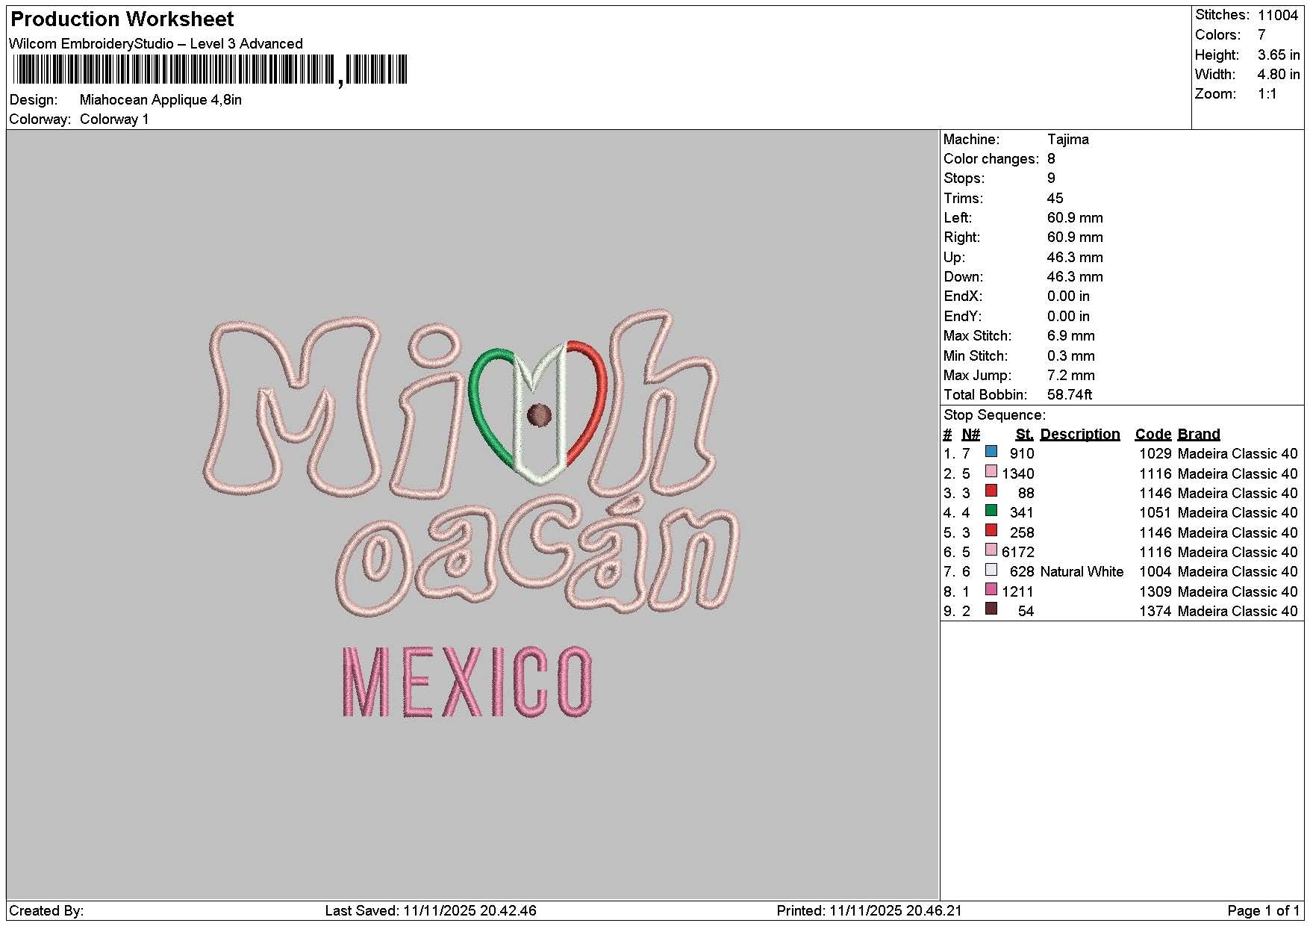
Task: Click the red swatch for thread 88
Action: tap(991, 491)
